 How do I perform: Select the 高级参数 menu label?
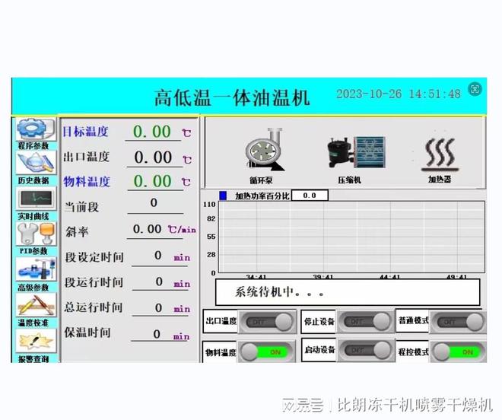click(33, 288)
